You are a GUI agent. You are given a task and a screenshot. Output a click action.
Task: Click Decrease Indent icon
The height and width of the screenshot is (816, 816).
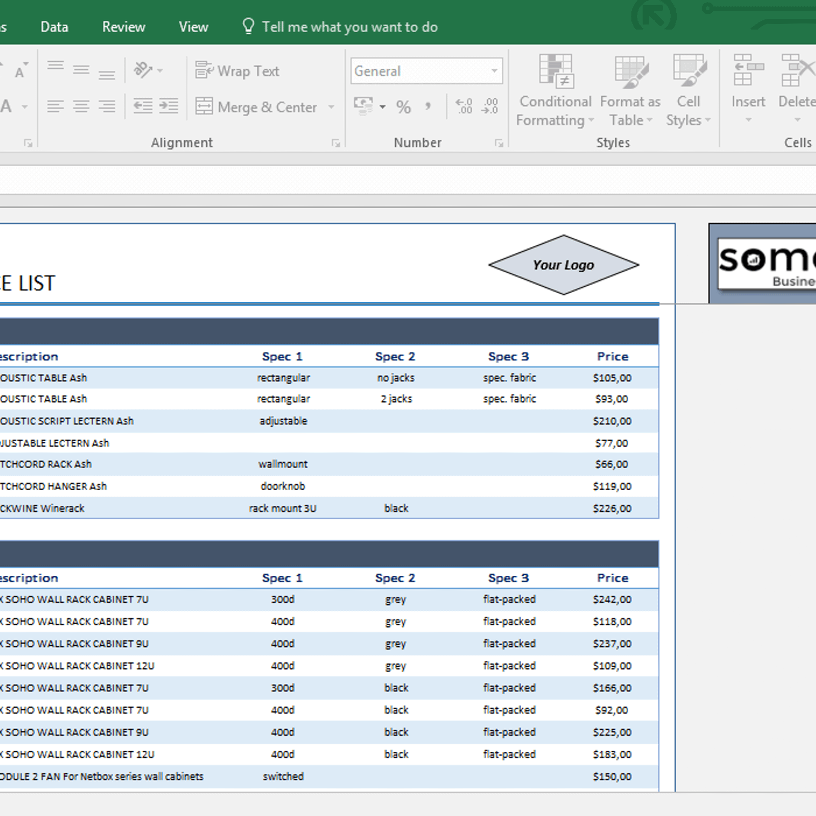(x=143, y=106)
